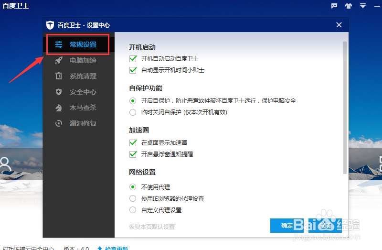This screenshot has height=250, width=382.
Task: Click the repair icon for 漏洞修复
Action: 59,123
